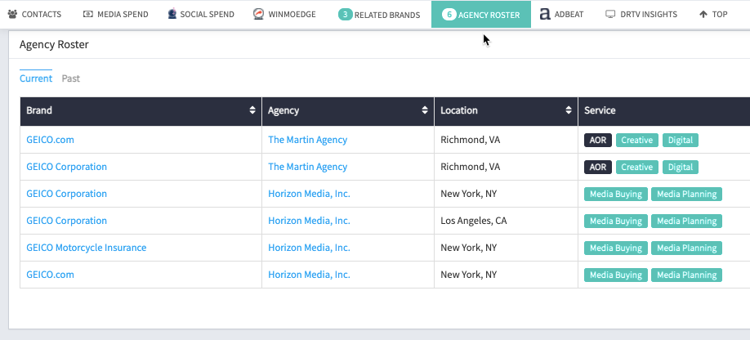The width and height of the screenshot is (750, 340).
Task: Click the Media Spend money icon
Action: pos(88,14)
